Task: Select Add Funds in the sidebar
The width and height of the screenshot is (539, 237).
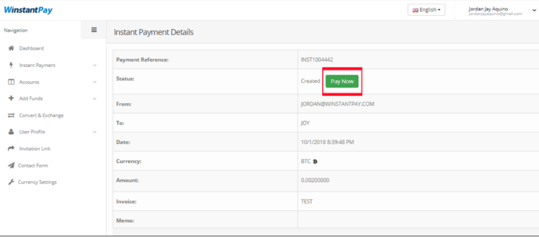Action: (31, 99)
